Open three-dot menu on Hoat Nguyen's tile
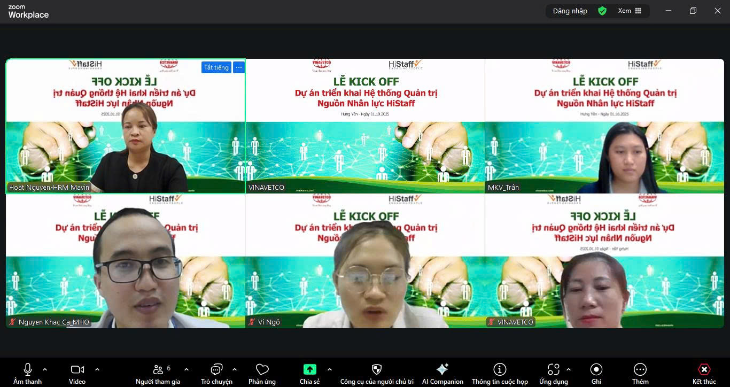730x387 pixels. click(239, 67)
